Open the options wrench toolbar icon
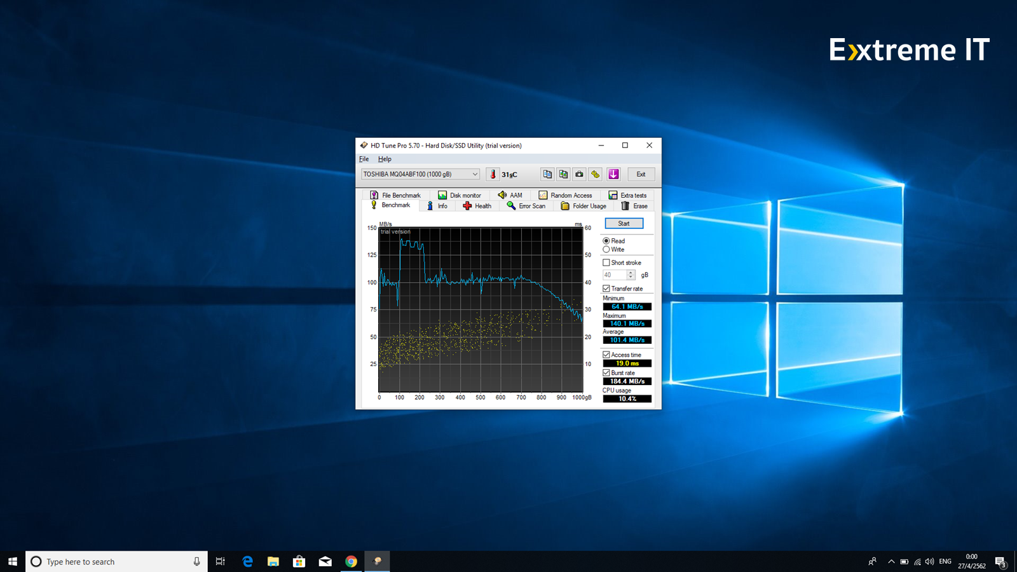 596,174
